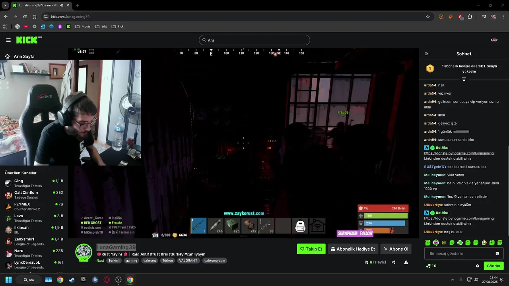Click Abonelik Hediye Et button
Image resolution: width=509 pixels, height=286 pixels.
point(353,249)
